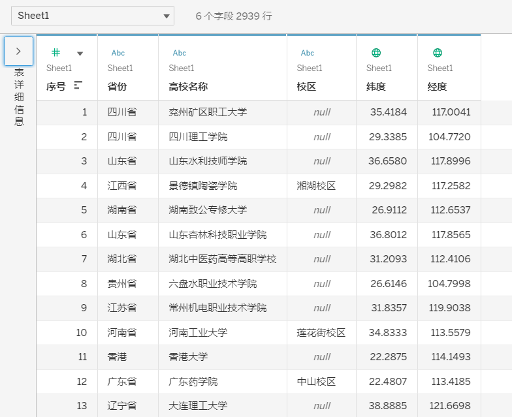This screenshot has width=512, height=417.
Task: Click the Abc type icon above 高校名称
Action: pos(179,53)
